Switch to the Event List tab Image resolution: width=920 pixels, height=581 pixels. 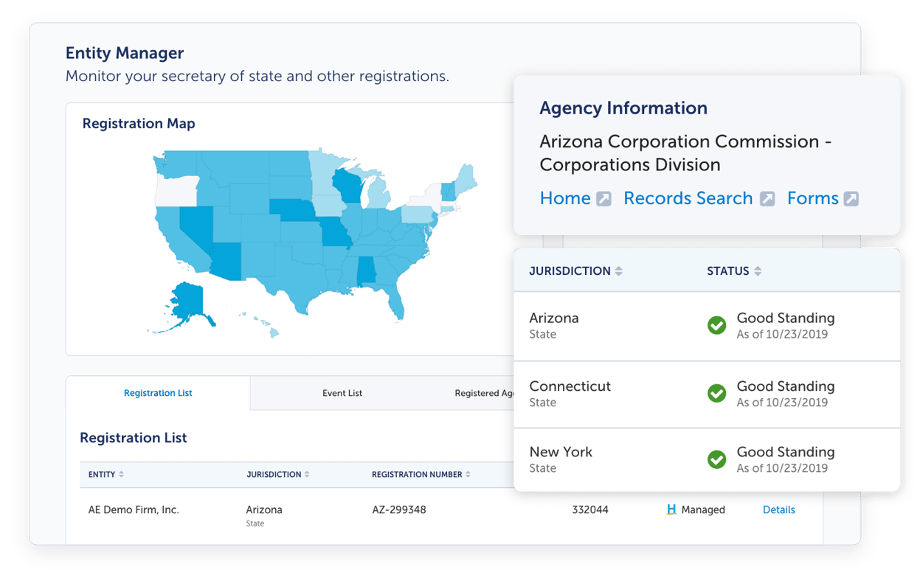pos(342,393)
